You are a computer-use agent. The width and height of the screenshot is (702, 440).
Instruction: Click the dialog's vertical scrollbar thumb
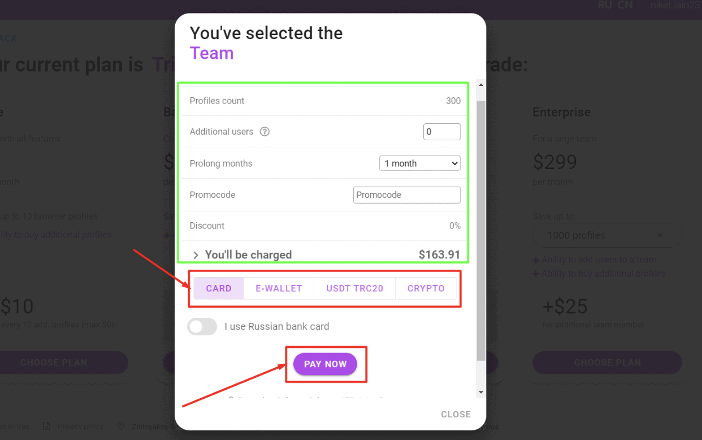[481, 226]
